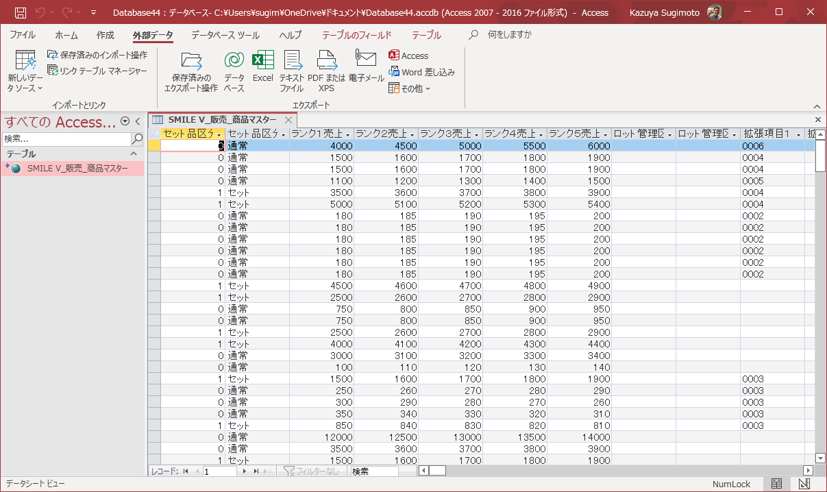Switch to Datasheet view in status bar

coord(776,484)
